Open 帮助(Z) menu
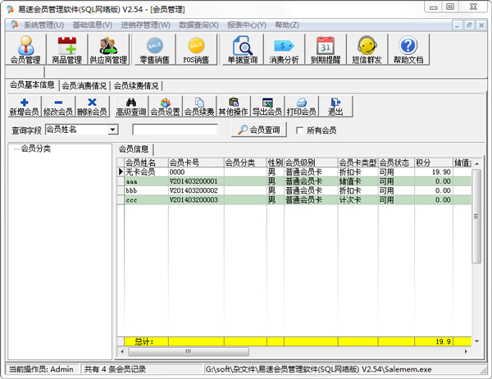Viewport: 492px width, 379px height. pos(287,25)
